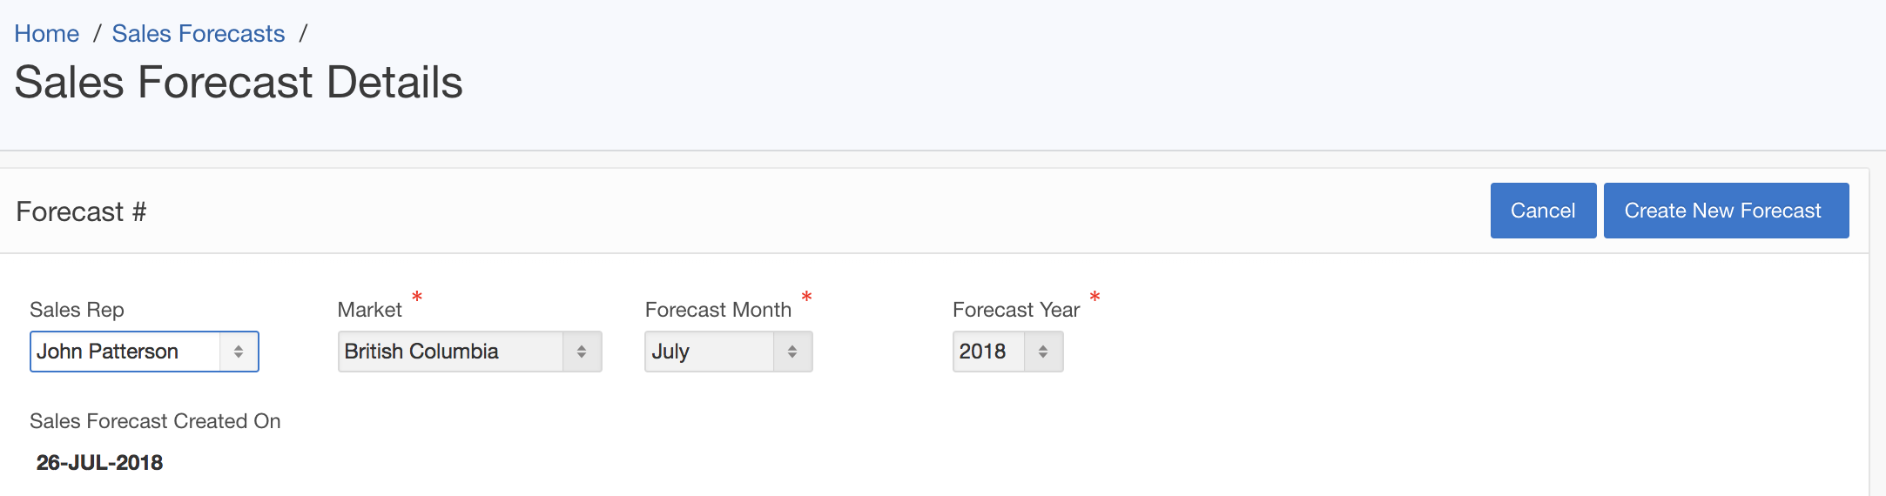Screen dimensions: 1886x496
Task: Click the up-down arrow icon in Forecast Year select
Action: tap(1043, 352)
